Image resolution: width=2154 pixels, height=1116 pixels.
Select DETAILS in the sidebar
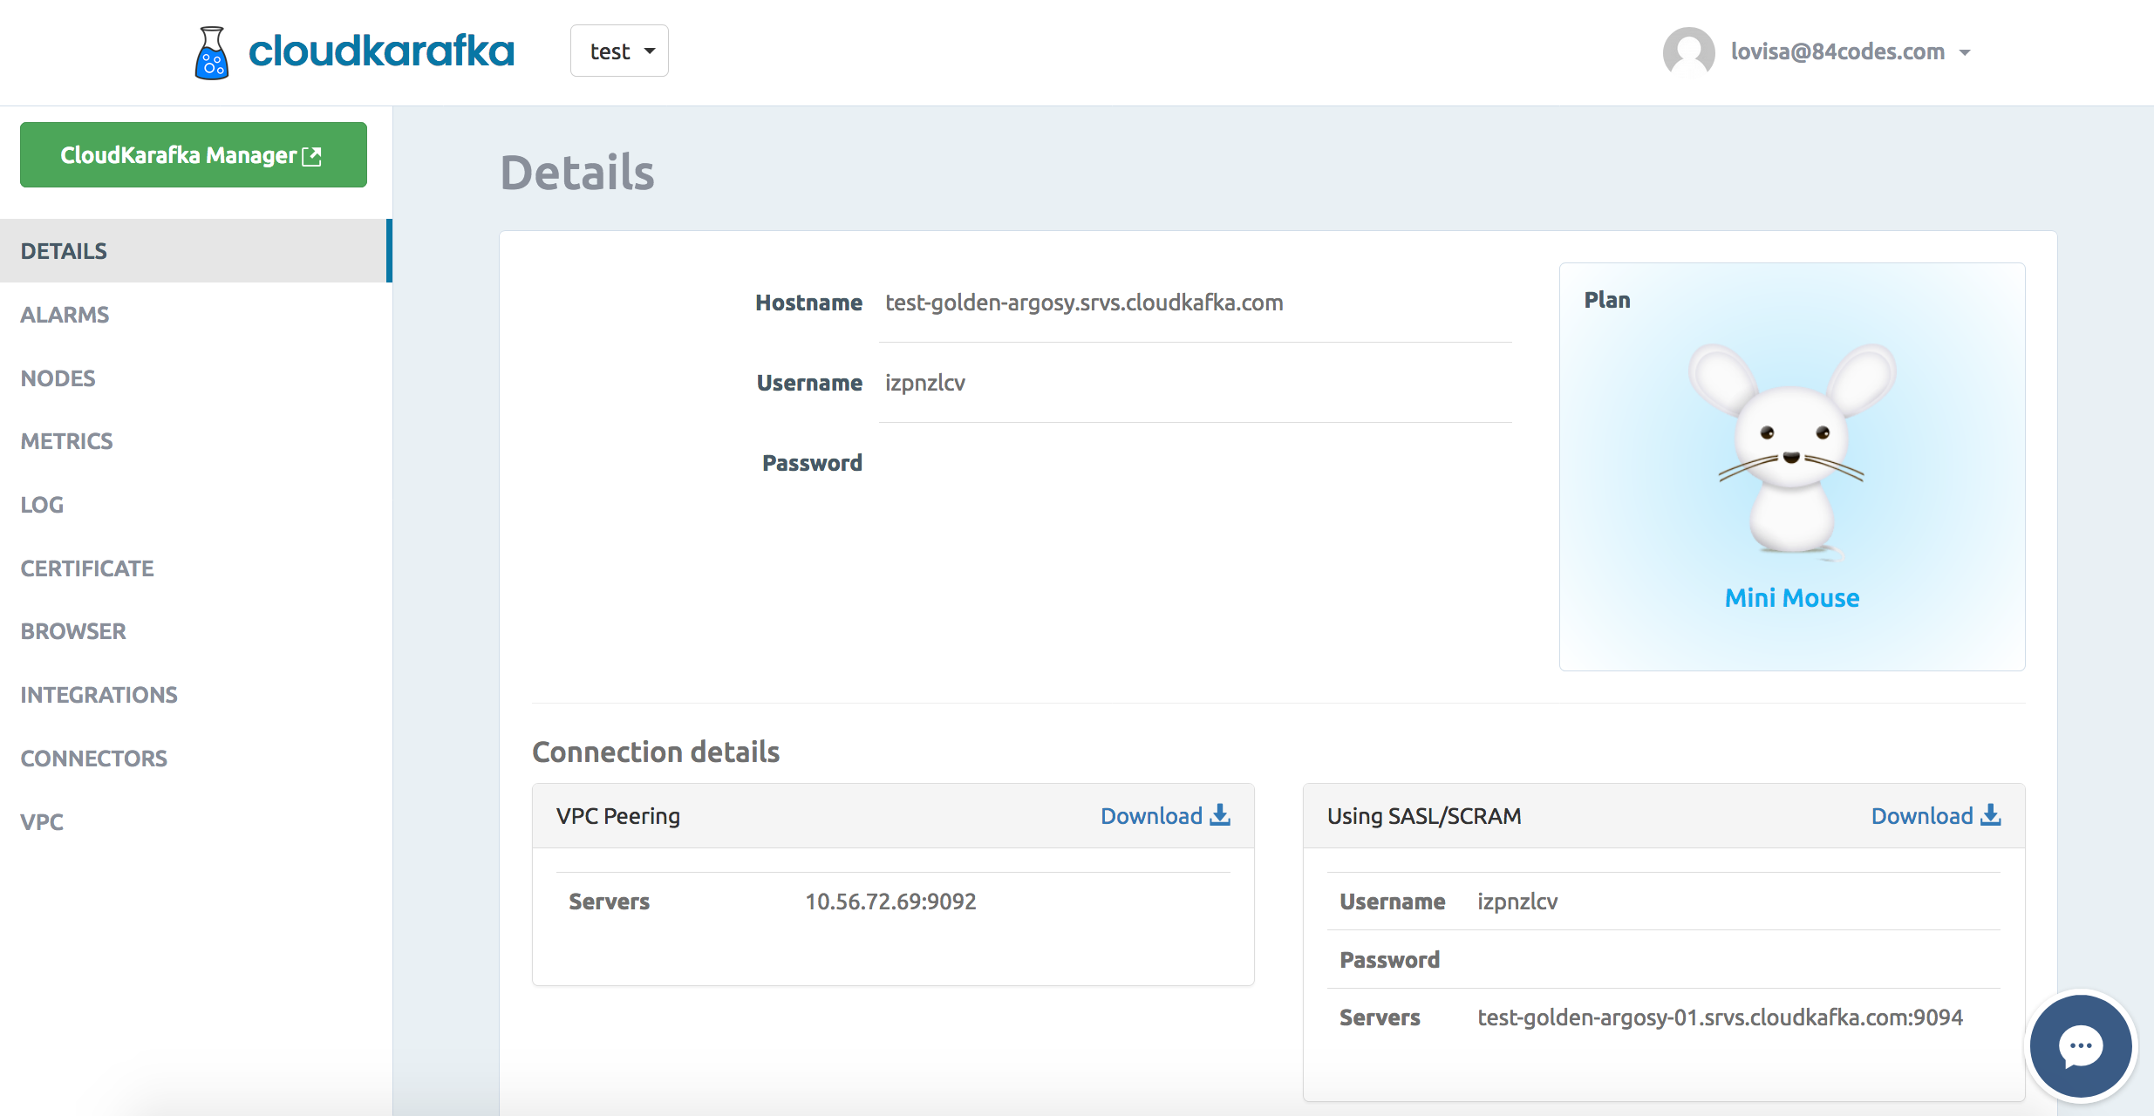(196, 251)
